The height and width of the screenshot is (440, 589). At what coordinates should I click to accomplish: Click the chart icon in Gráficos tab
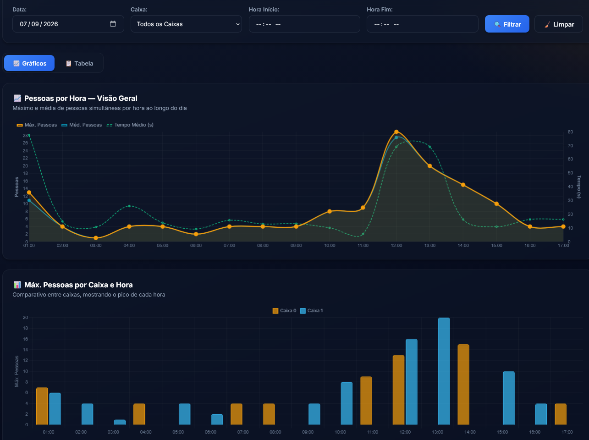click(x=17, y=63)
